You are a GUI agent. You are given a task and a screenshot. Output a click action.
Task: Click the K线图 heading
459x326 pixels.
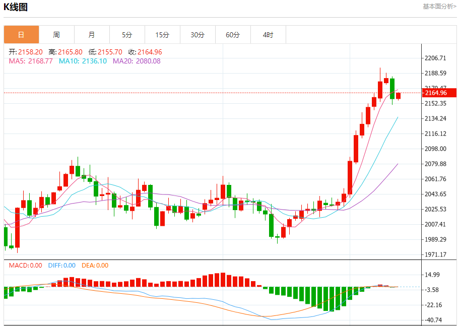tap(16, 7)
